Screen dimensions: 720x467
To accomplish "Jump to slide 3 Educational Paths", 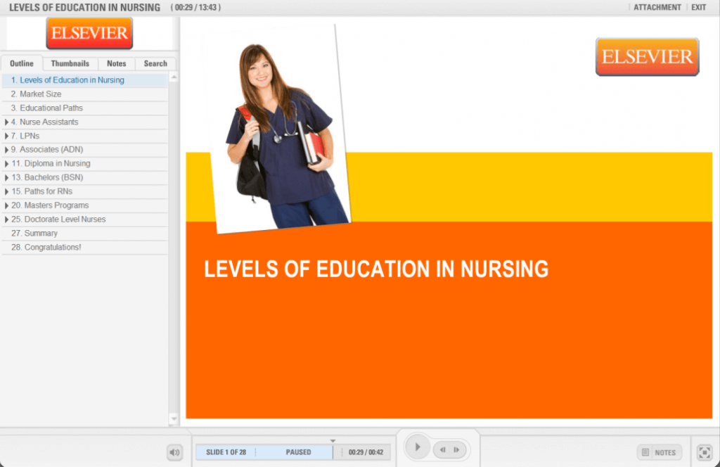I will point(85,108).
